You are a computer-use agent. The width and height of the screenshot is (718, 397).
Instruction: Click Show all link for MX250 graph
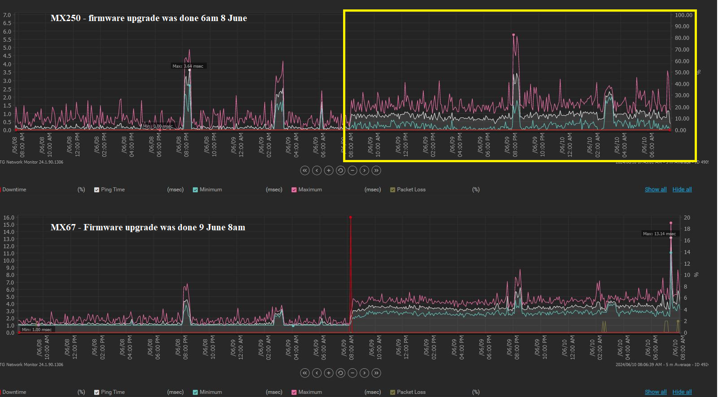tap(655, 190)
